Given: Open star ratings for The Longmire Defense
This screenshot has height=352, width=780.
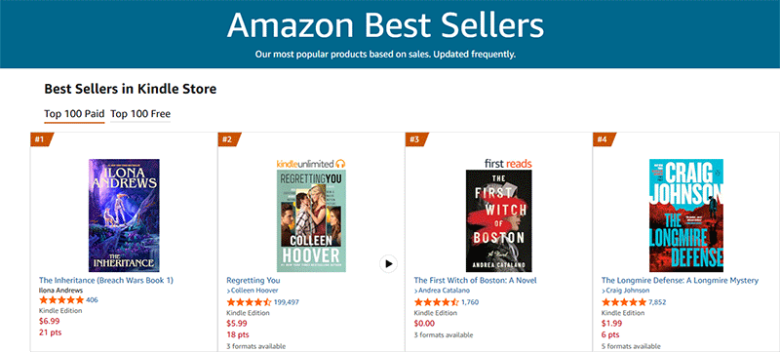Looking at the screenshot, I should tap(624, 302).
